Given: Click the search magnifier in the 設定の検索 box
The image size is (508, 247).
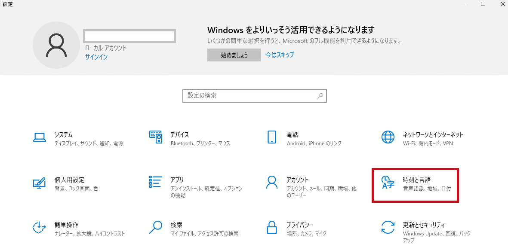Looking at the screenshot, I should pos(320,96).
